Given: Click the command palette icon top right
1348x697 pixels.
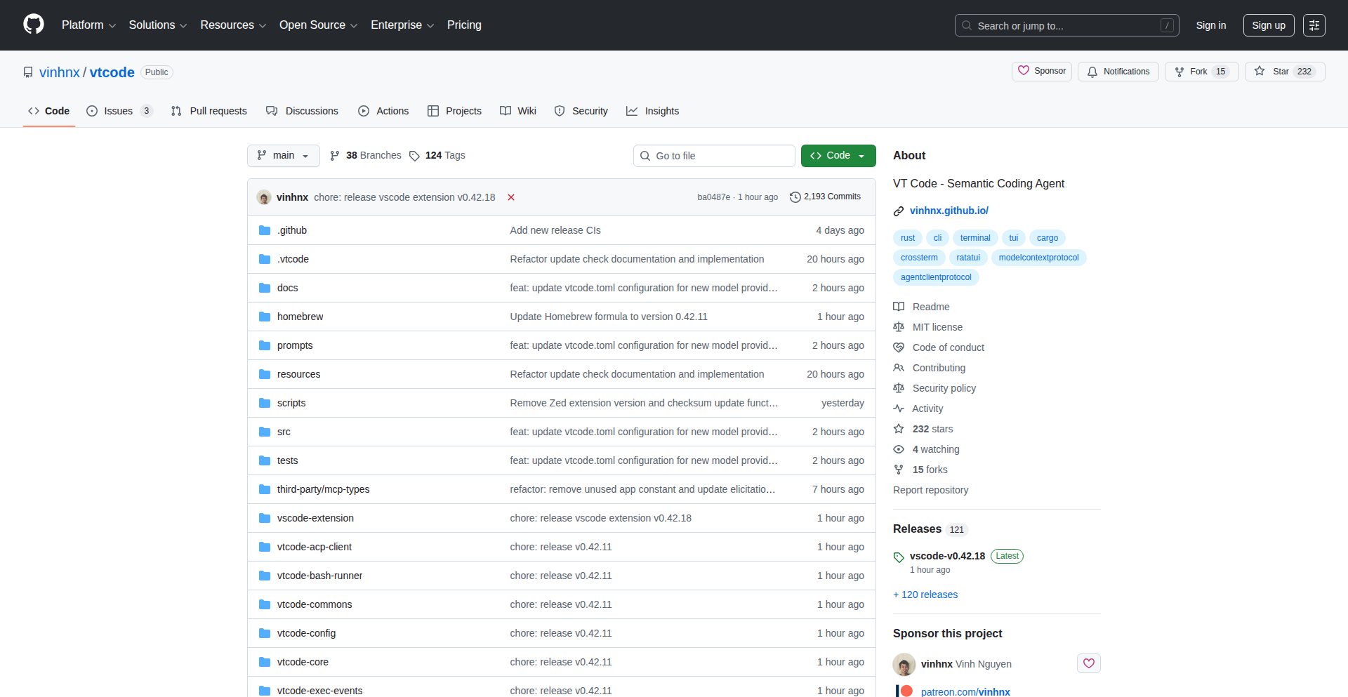Looking at the screenshot, I should [x=1314, y=25].
